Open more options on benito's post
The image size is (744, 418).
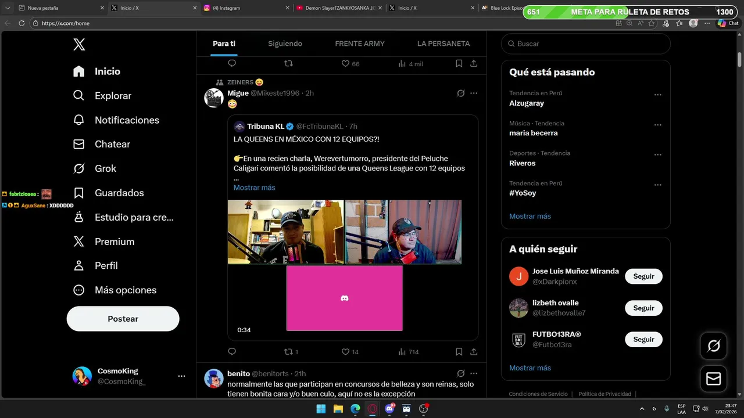tap(474, 373)
